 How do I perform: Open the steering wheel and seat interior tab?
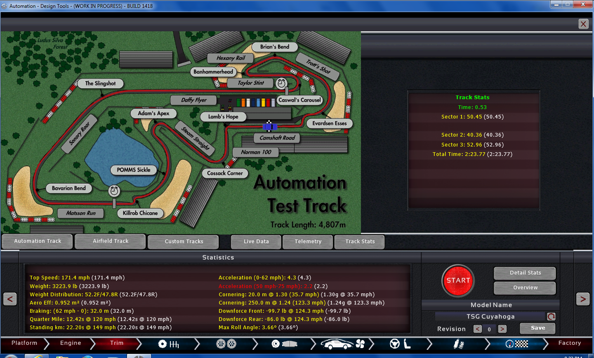(x=400, y=344)
